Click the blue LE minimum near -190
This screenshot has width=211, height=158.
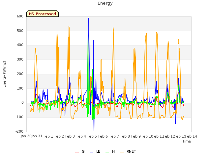[94, 130]
